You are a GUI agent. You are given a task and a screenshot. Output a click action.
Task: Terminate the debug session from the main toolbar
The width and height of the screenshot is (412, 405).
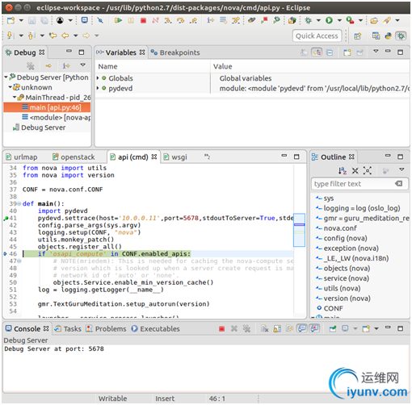[x=143, y=21]
